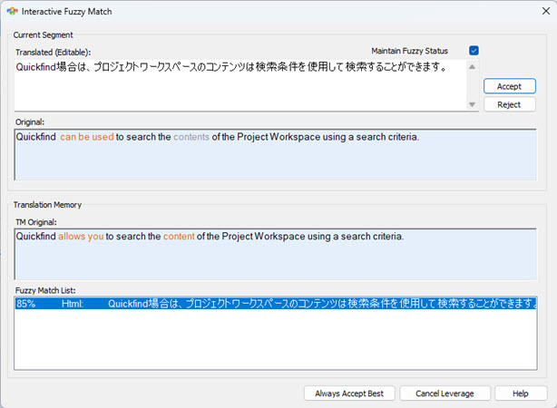Click the highlighted "can be used" text
This screenshot has width=557, height=408.
(x=86, y=138)
